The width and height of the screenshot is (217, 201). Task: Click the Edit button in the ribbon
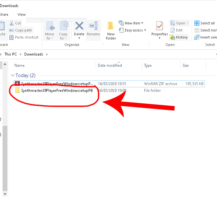pyautogui.click(x=177, y=30)
